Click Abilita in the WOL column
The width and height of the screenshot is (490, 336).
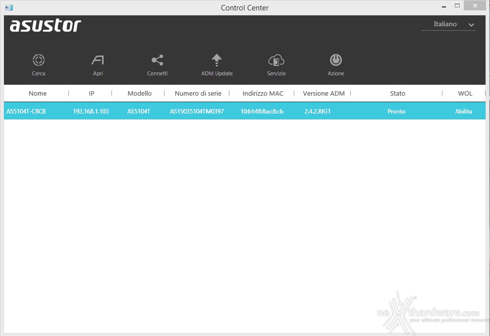(x=463, y=112)
